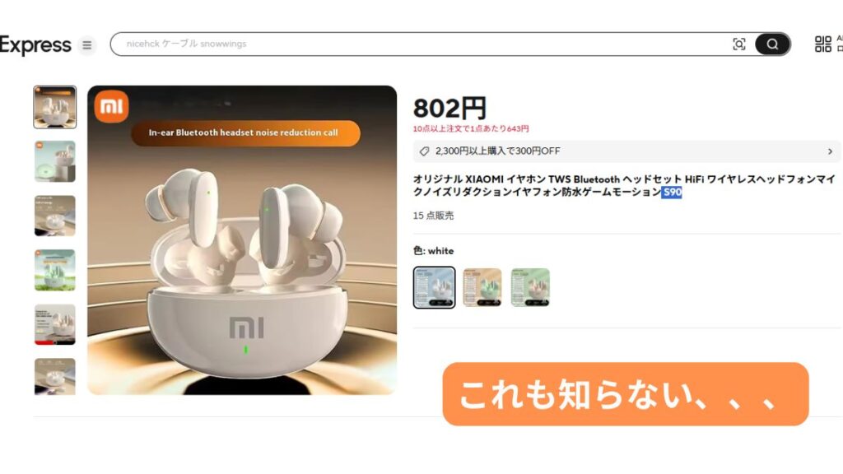
Task: Pick the green color variant swatch
Action: [x=530, y=287]
